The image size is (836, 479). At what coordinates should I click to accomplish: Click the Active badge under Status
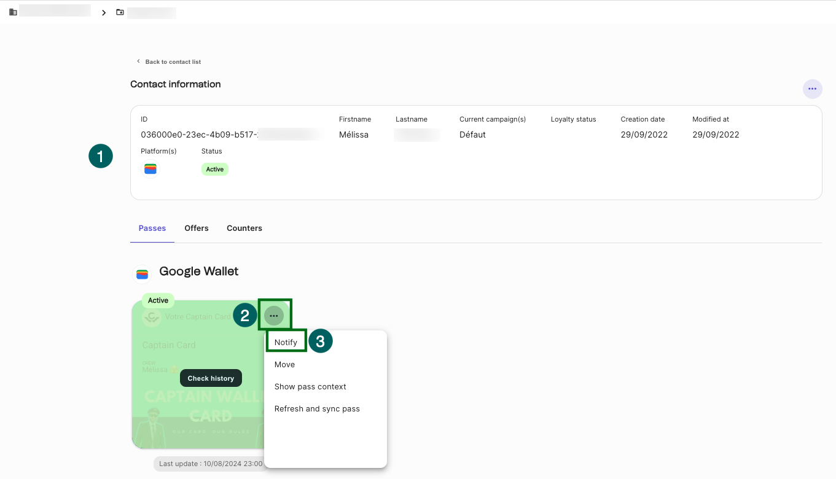215,169
